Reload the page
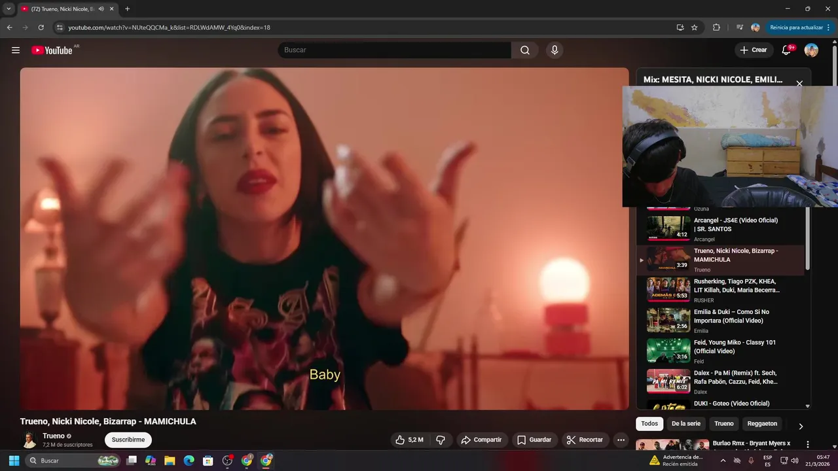The image size is (838, 471). pos(41,27)
